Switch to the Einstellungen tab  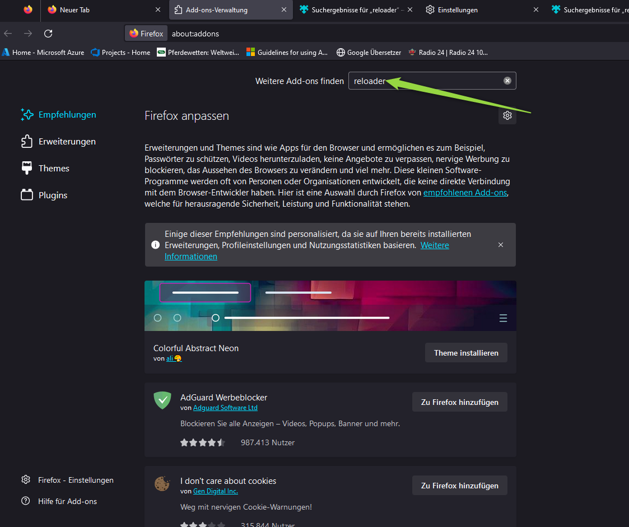tap(457, 10)
